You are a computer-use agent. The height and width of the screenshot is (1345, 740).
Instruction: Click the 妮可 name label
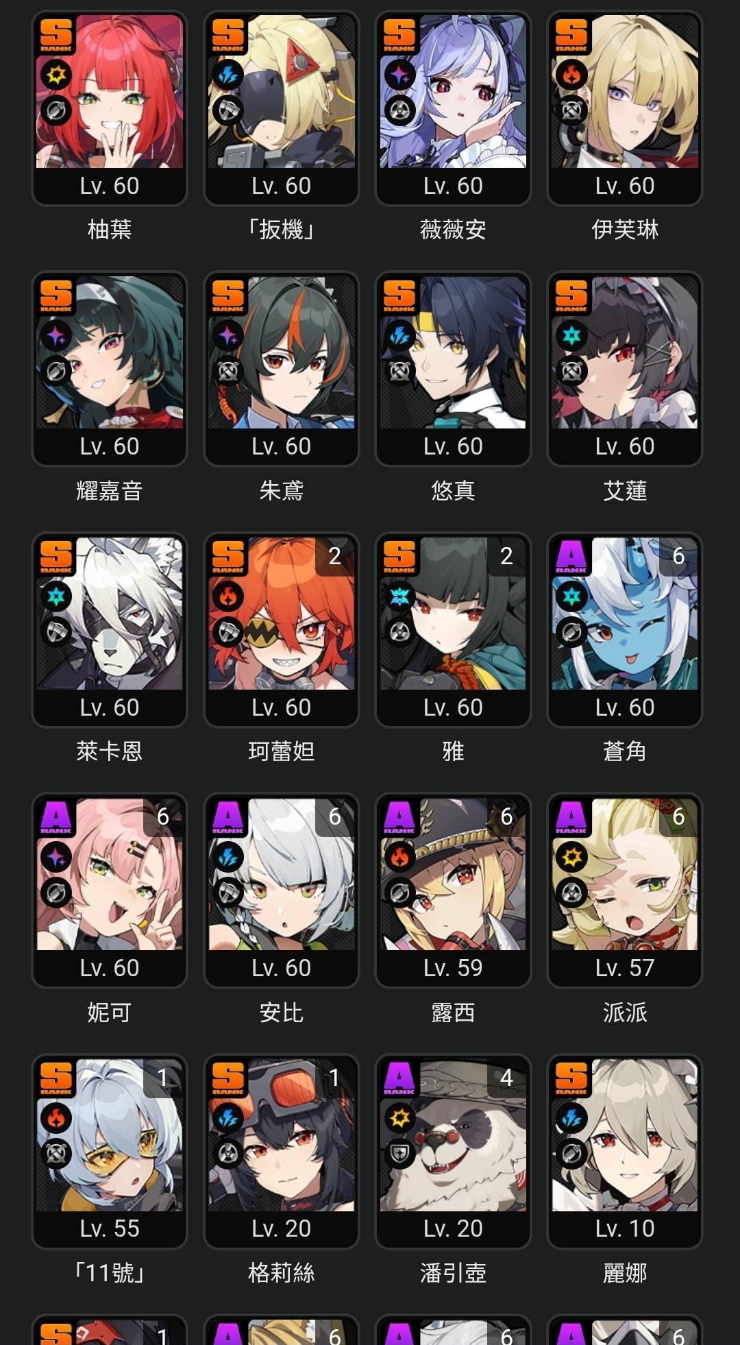click(x=110, y=1012)
